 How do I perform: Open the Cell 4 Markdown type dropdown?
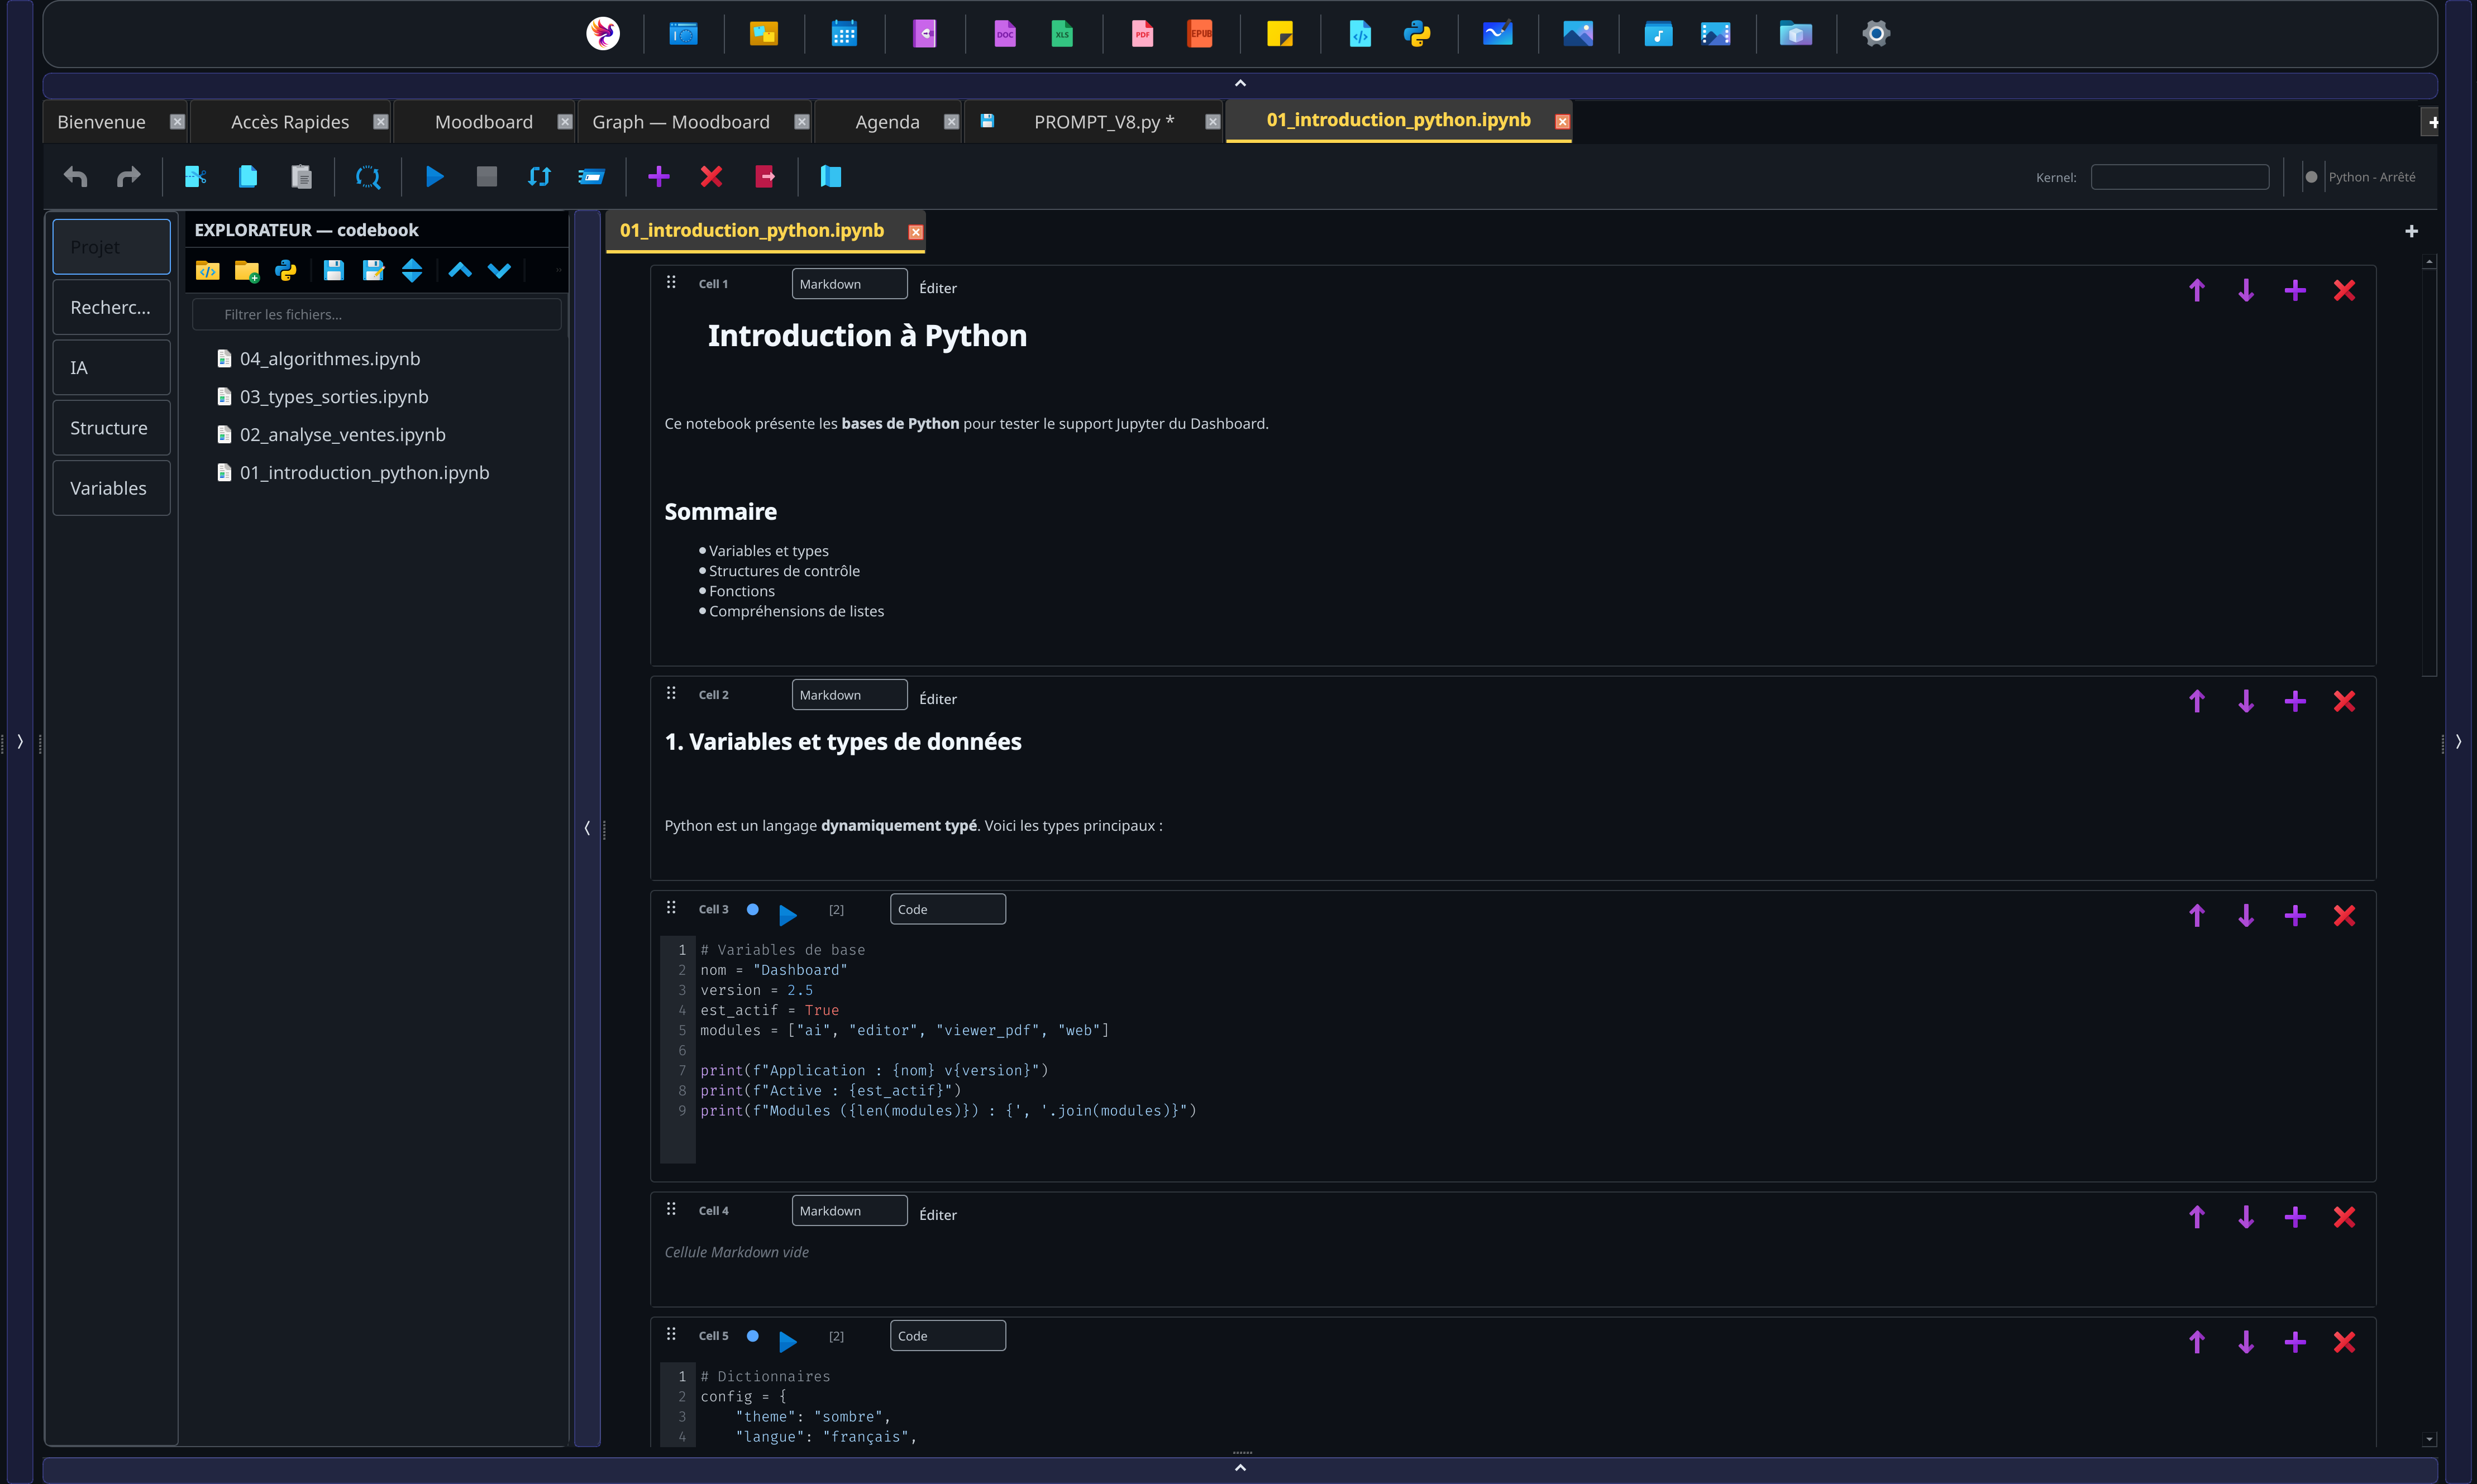click(849, 1211)
